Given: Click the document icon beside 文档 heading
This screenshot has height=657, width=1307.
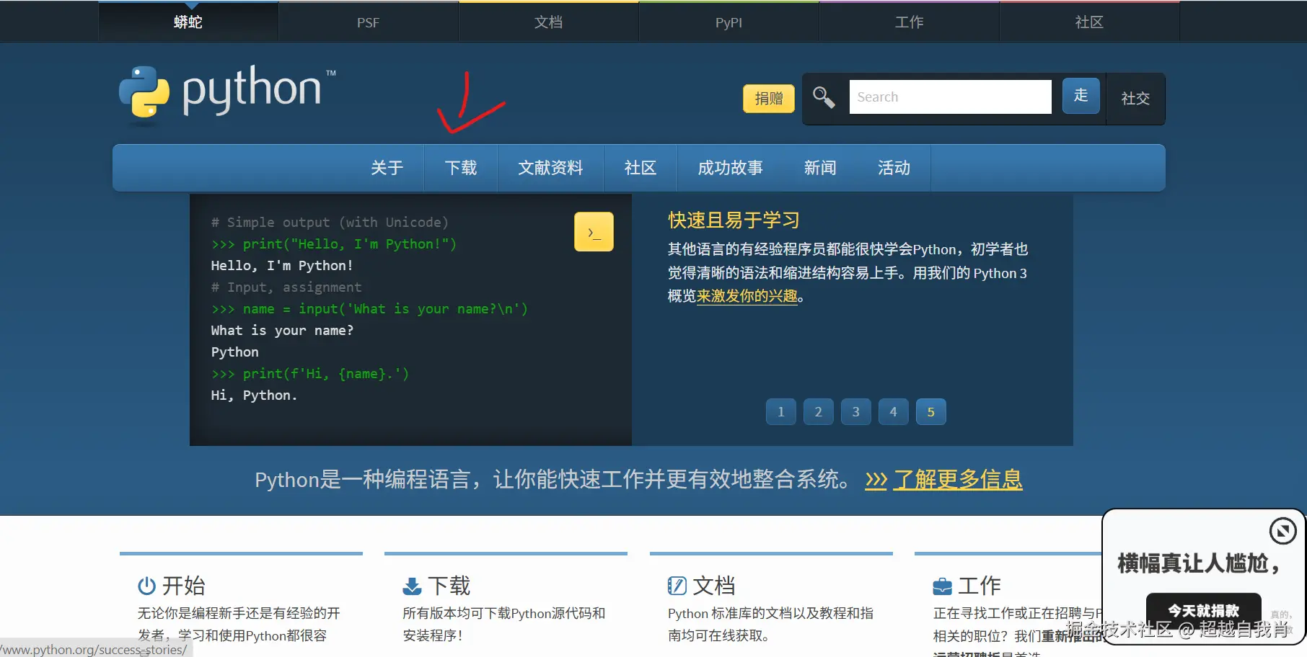Looking at the screenshot, I should coord(677,586).
